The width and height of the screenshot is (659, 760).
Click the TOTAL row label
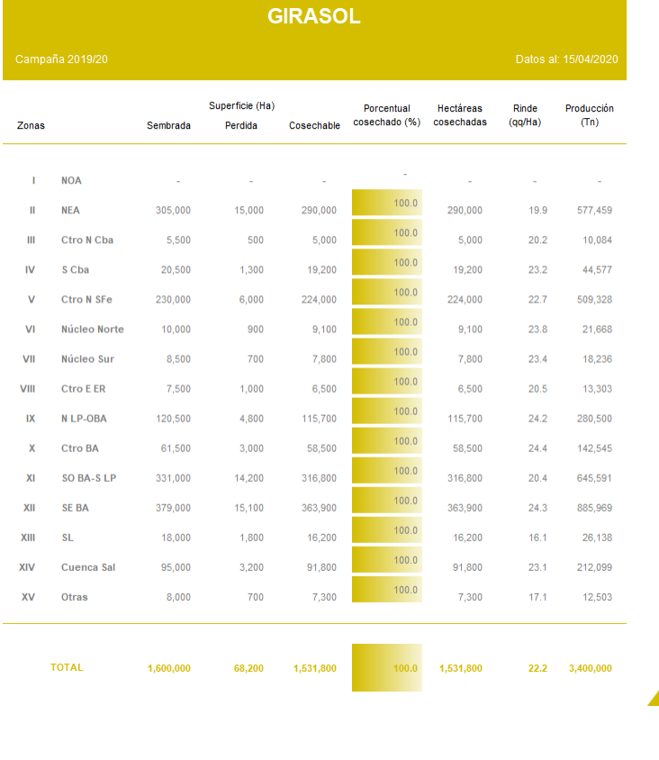[x=67, y=667]
